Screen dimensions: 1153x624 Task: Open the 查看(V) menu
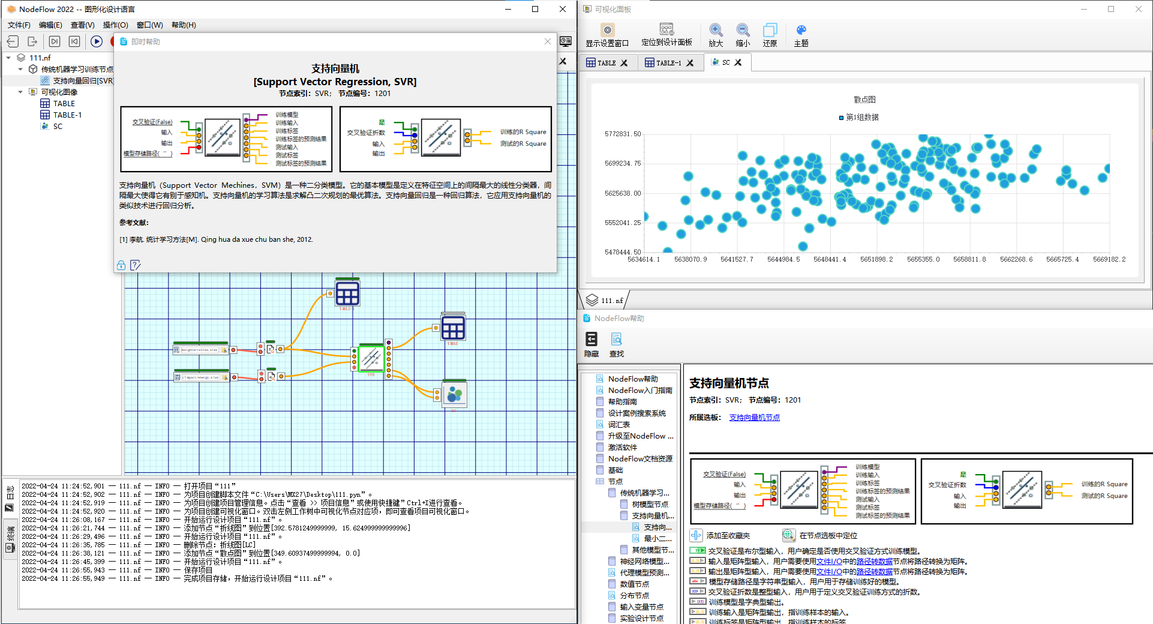(x=82, y=25)
